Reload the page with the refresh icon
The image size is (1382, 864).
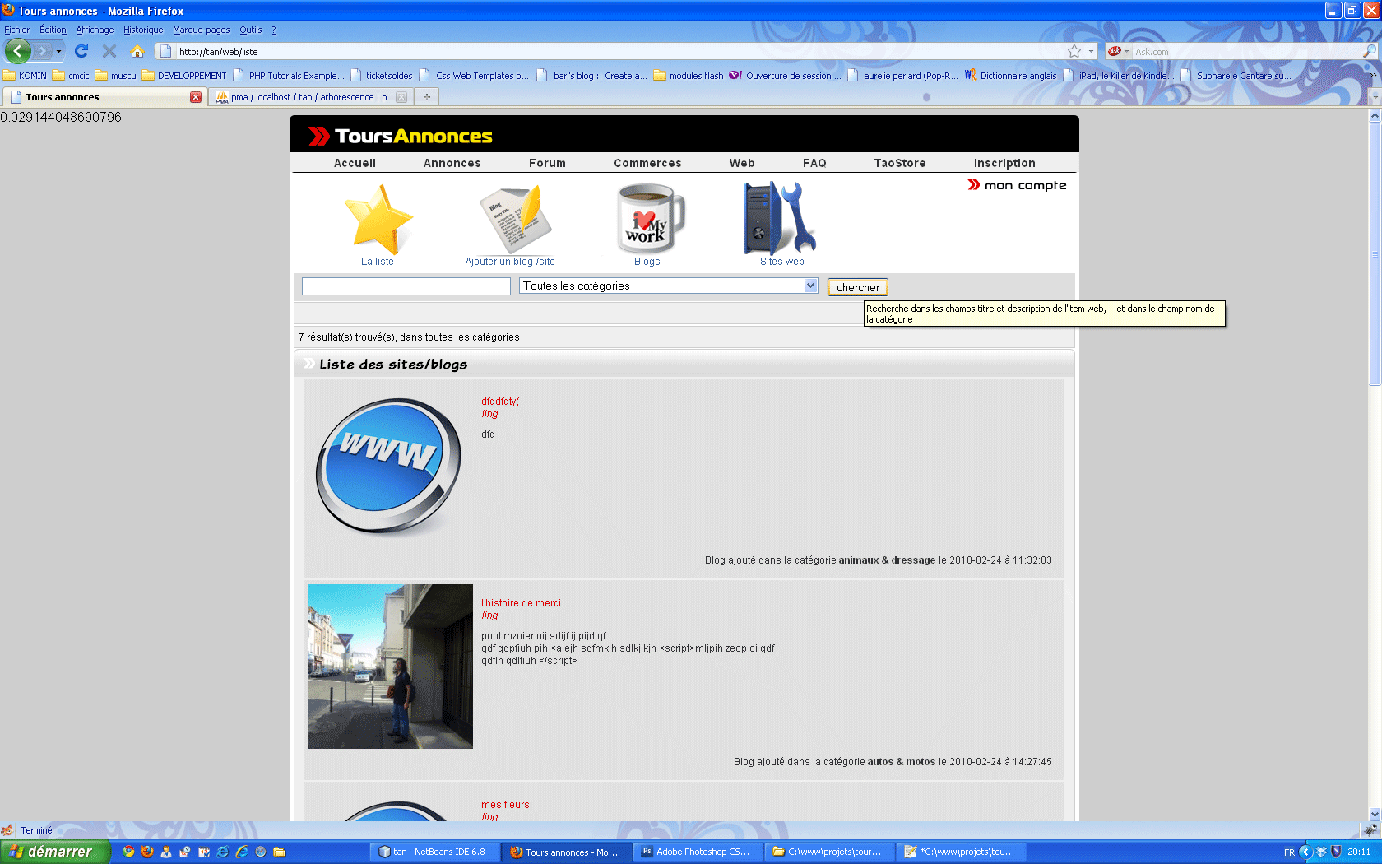coord(81,51)
